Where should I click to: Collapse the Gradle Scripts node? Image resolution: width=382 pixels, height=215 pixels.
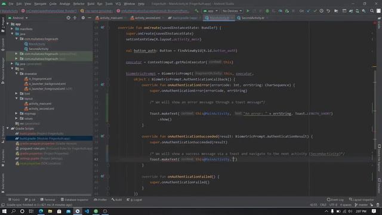pyautogui.click(x=8, y=128)
